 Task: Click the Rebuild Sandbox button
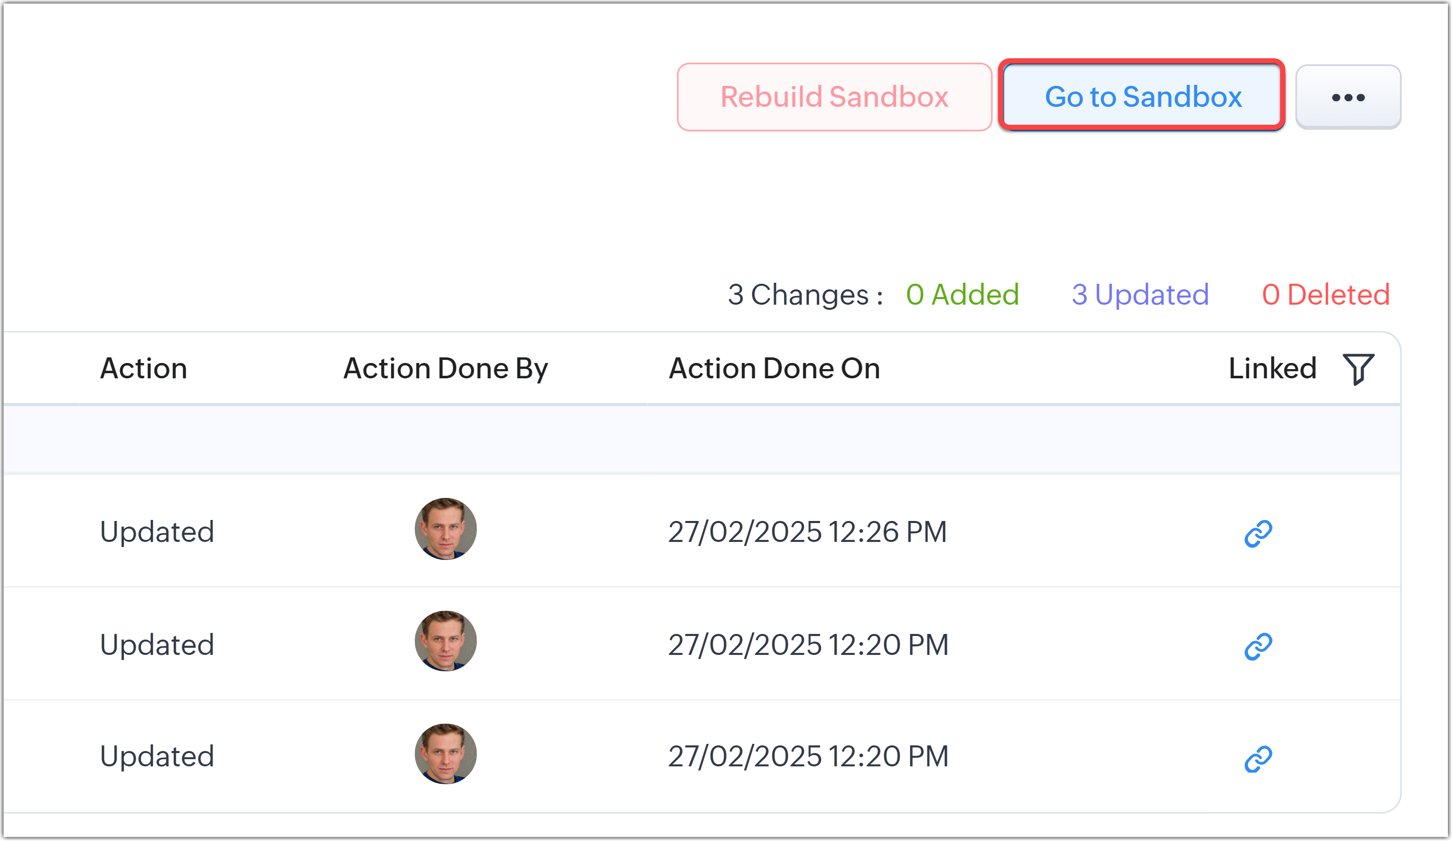click(834, 97)
